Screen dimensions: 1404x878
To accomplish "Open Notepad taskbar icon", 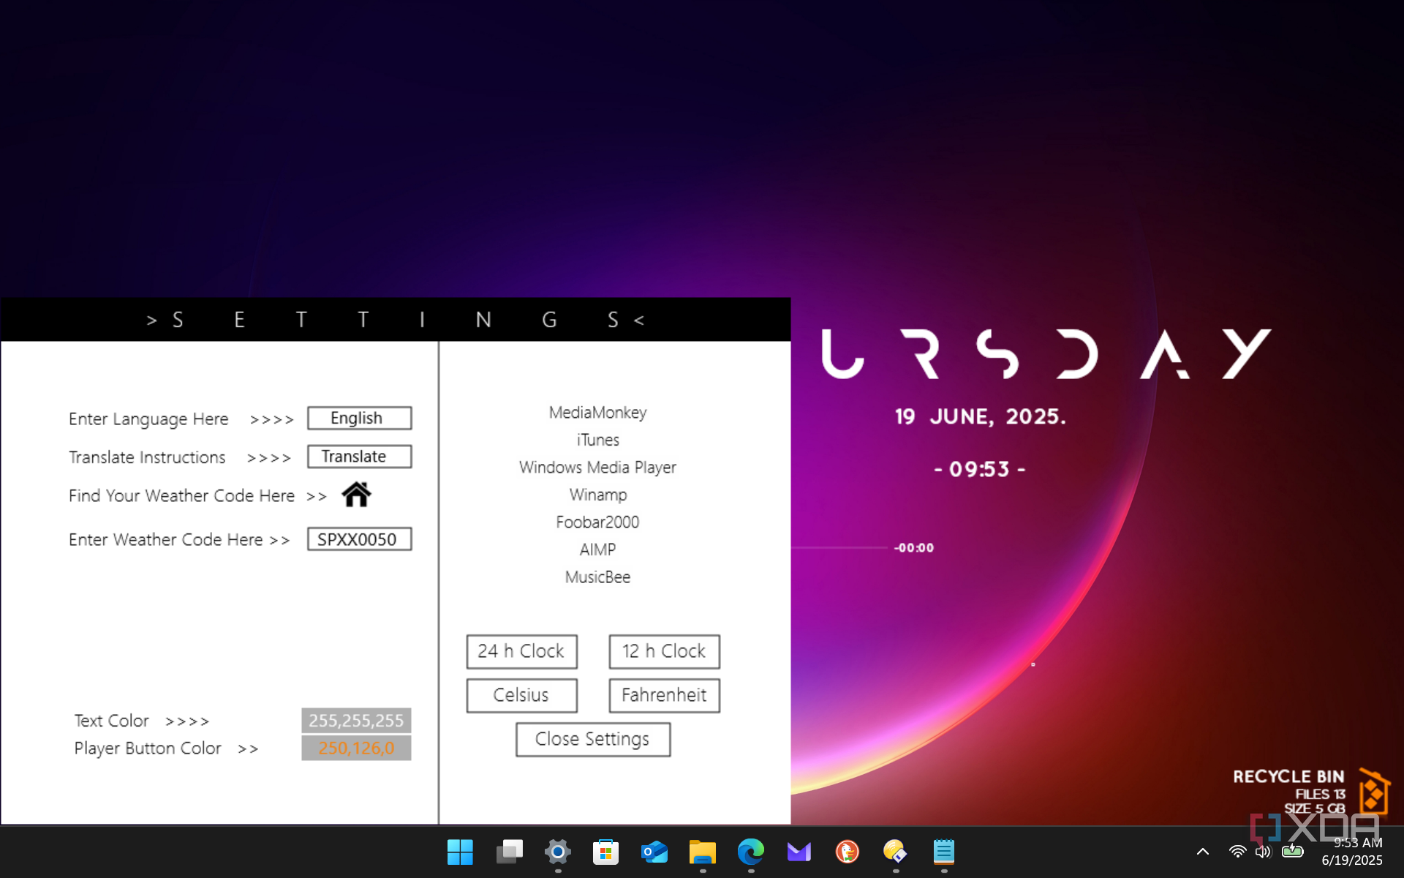I will [943, 852].
